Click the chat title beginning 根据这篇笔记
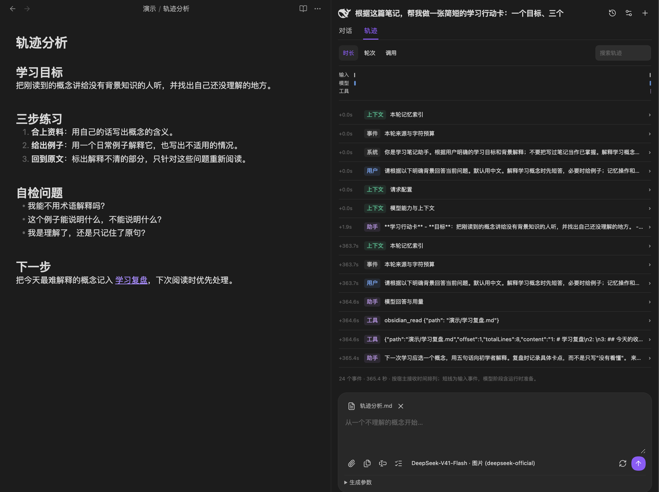This screenshot has width=659, height=492. pyautogui.click(x=459, y=13)
